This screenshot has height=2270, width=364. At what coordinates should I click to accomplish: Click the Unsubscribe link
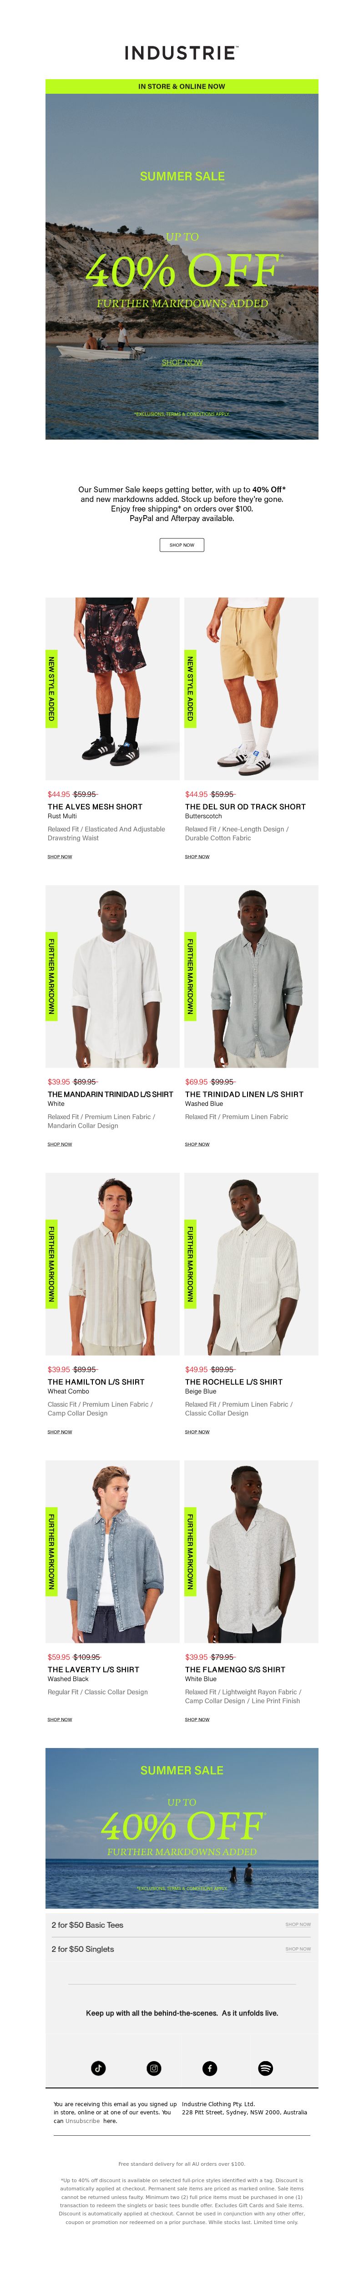82,2121
